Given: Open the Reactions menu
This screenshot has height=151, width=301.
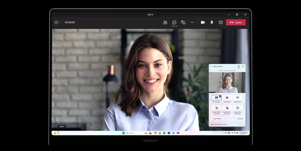Looking at the screenshot, I should pyautogui.click(x=183, y=23).
